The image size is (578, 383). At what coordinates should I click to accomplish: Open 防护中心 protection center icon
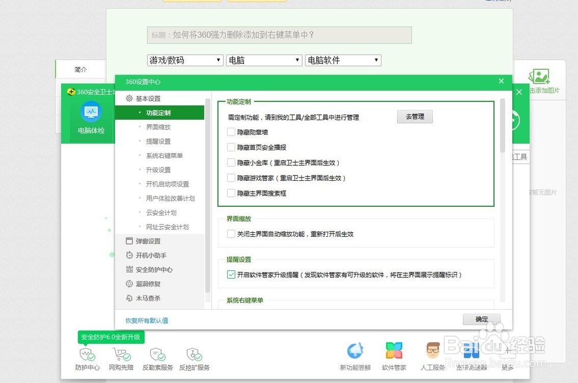click(x=87, y=354)
